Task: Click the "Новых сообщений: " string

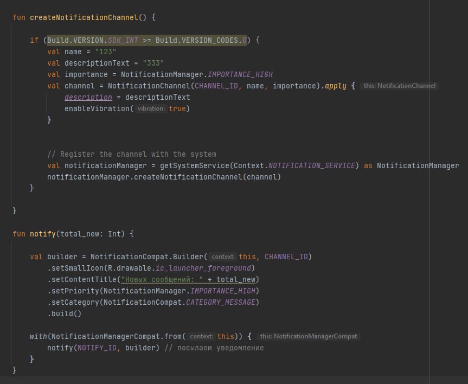Action: [x=162, y=279]
